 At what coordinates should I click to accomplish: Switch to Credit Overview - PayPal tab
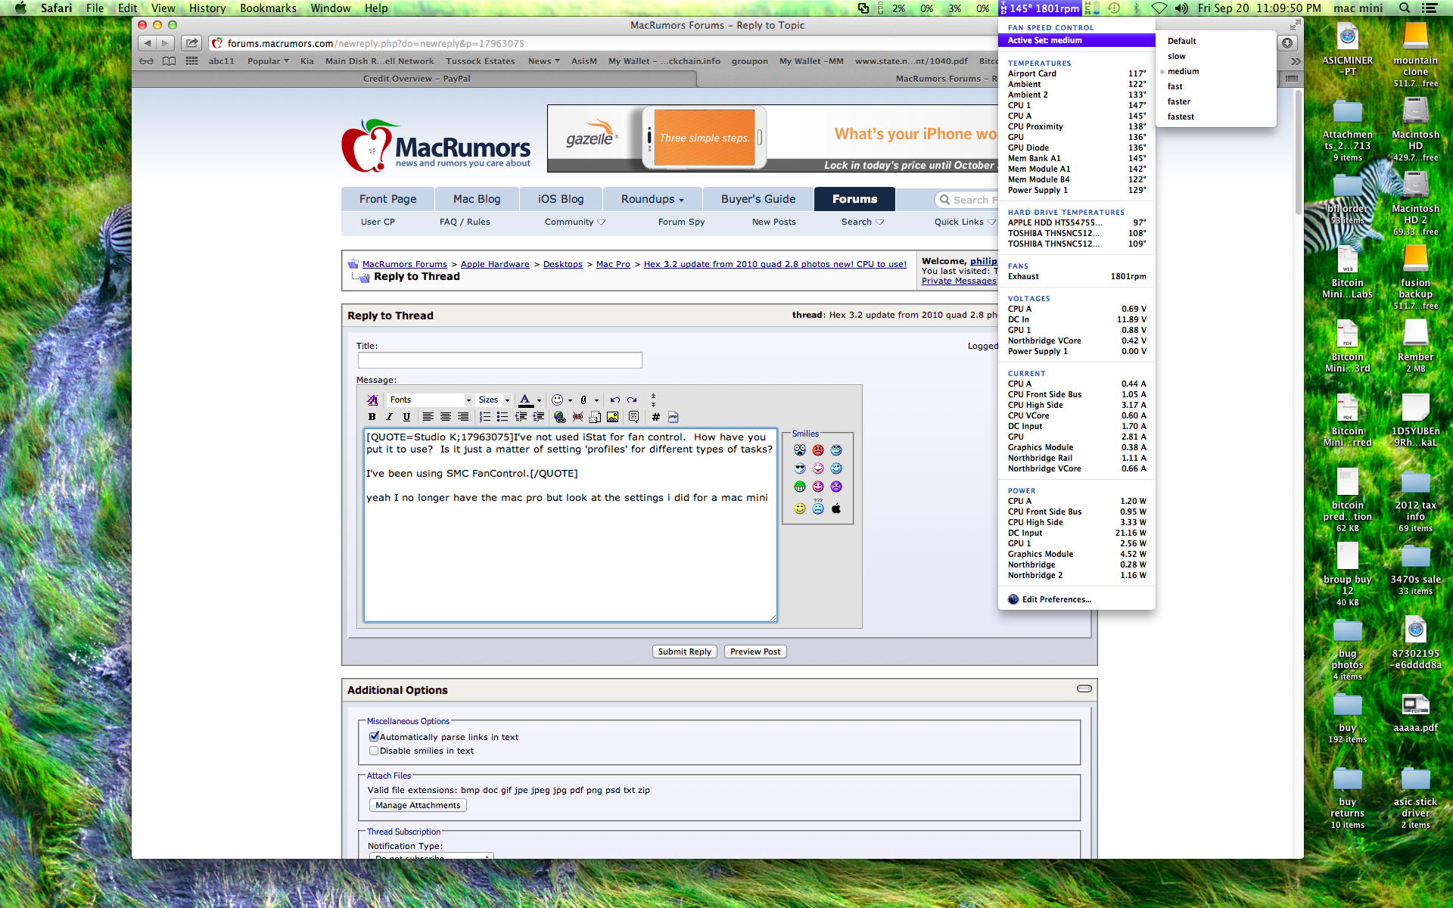pyautogui.click(x=416, y=79)
